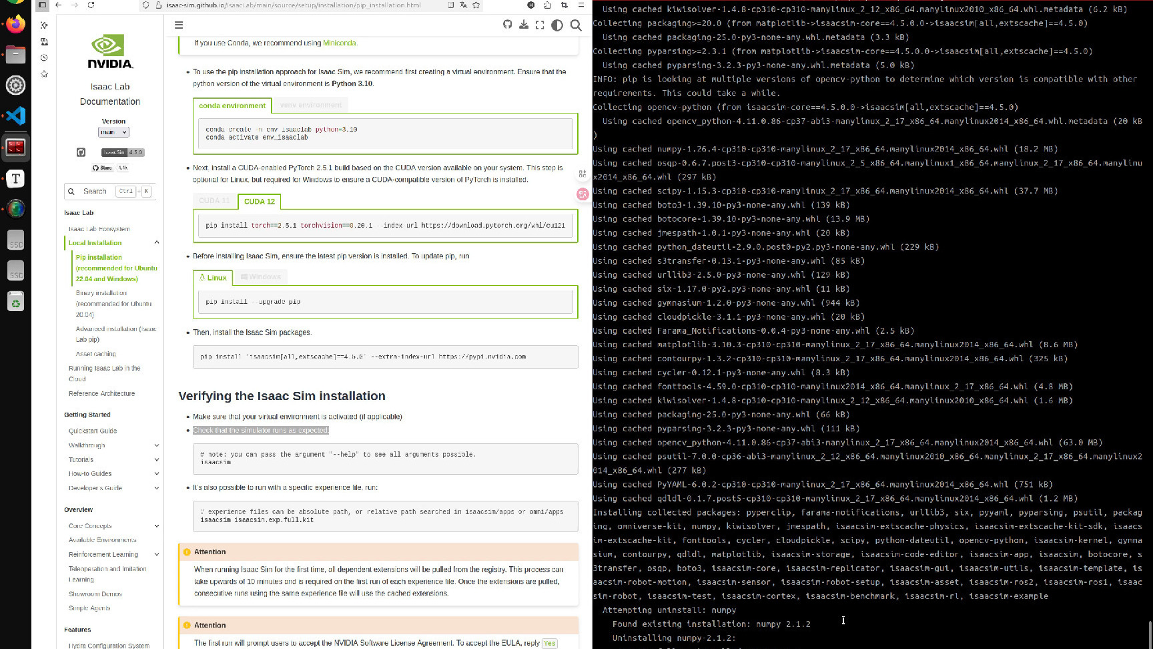Go forward in browser history

coord(75,5)
